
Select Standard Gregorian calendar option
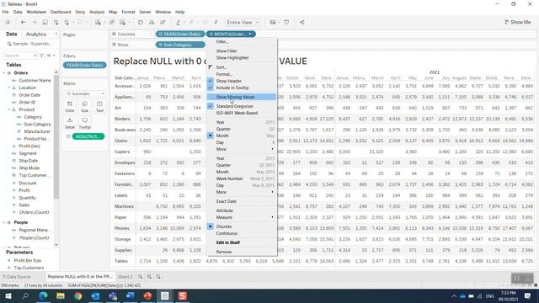(242, 106)
